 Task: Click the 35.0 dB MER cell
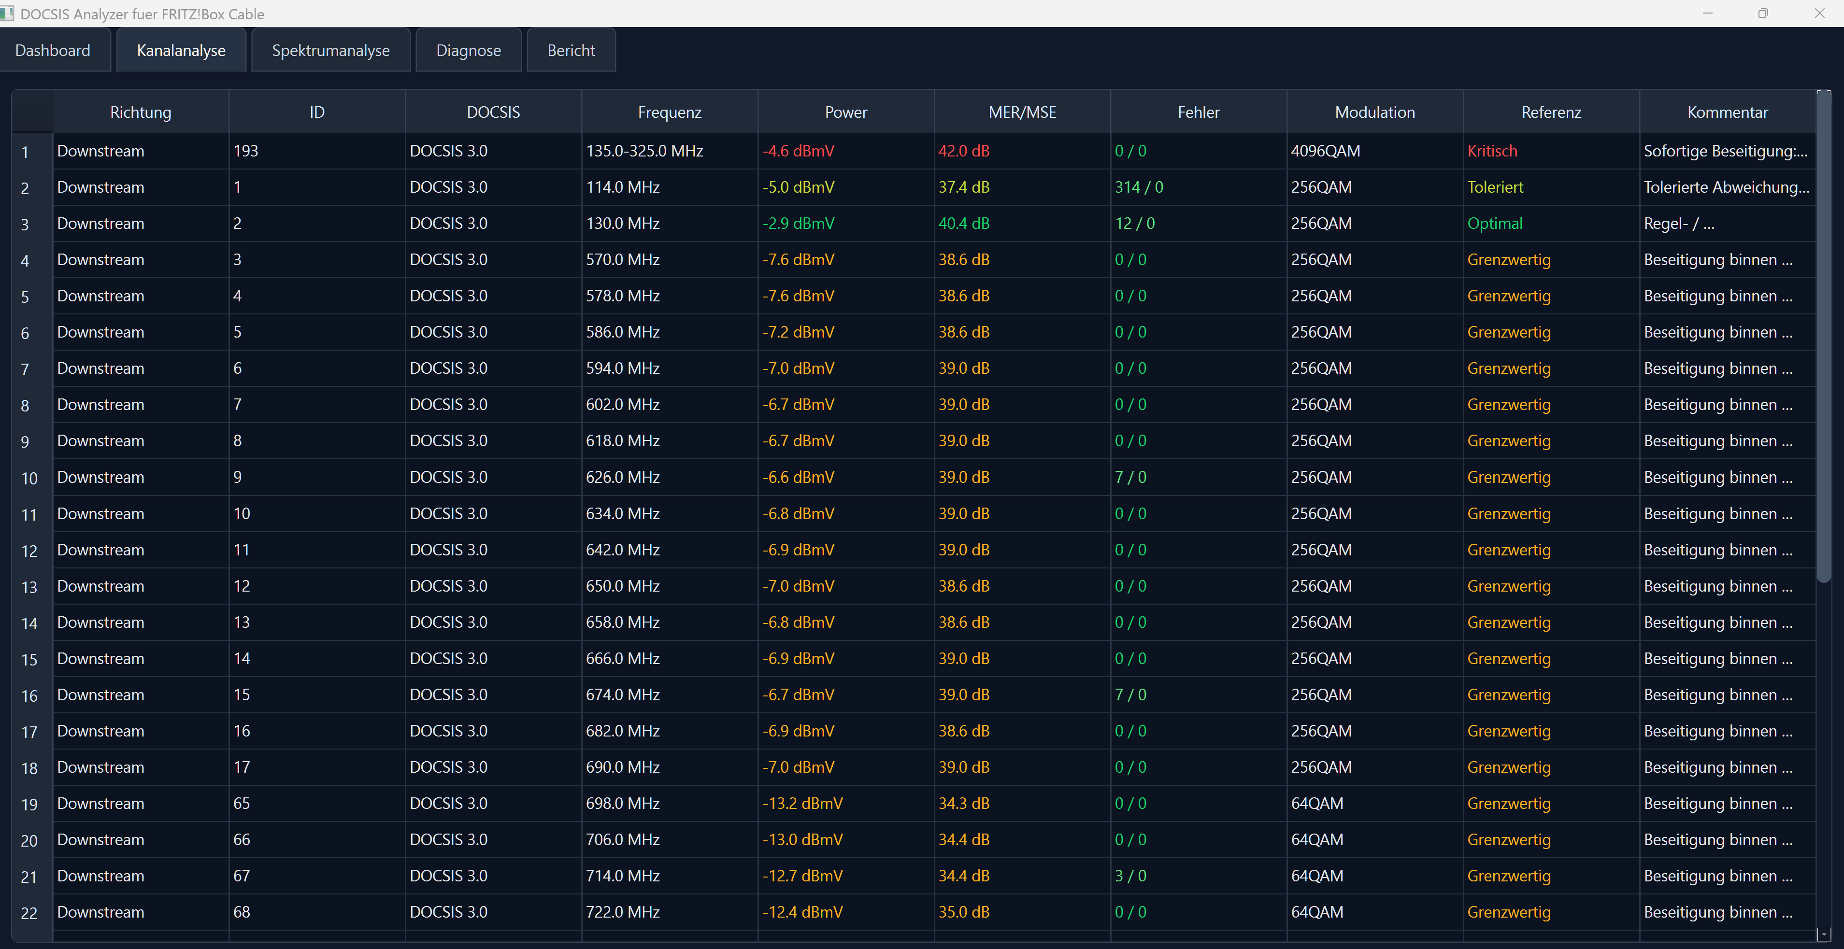click(1022, 912)
